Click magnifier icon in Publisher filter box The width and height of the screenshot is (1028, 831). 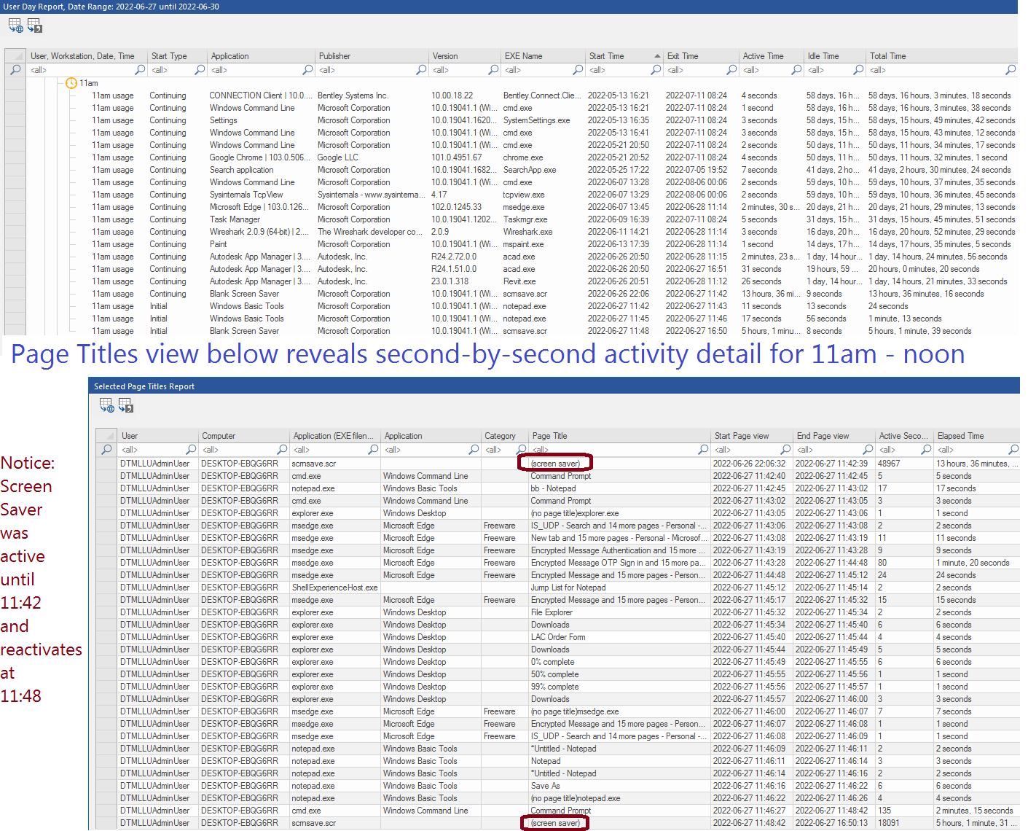pyautogui.click(x=421, y=70)
